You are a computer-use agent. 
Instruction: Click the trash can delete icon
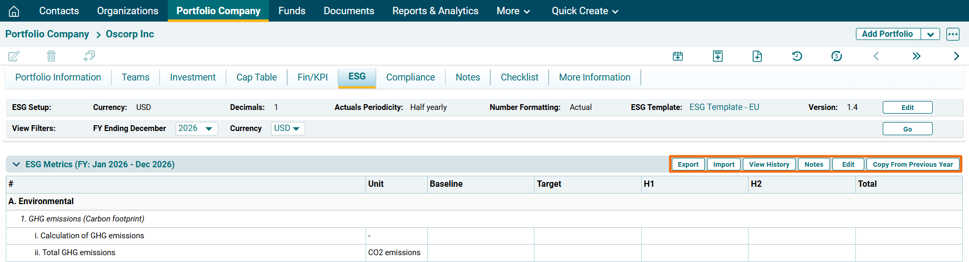(51, 56)
